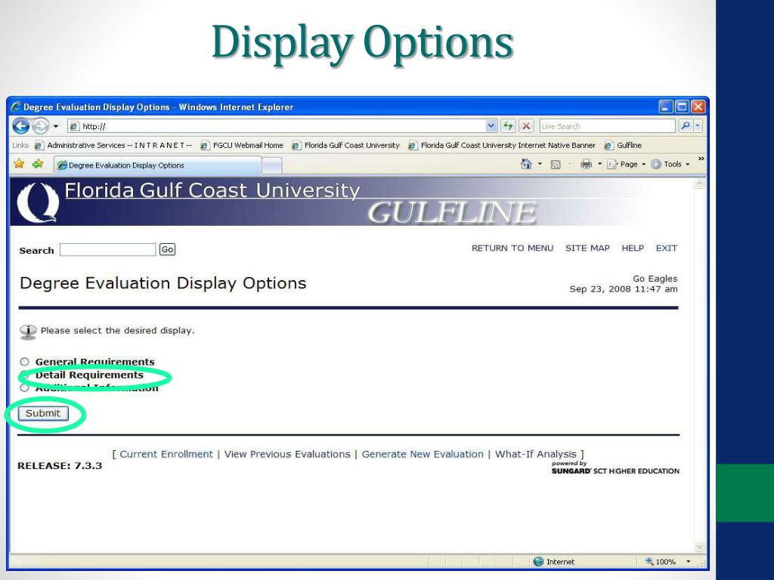This screenshot has width=774, height=580.
Task: Select the Additional Information radio button
Action: (x=24, y=387)
